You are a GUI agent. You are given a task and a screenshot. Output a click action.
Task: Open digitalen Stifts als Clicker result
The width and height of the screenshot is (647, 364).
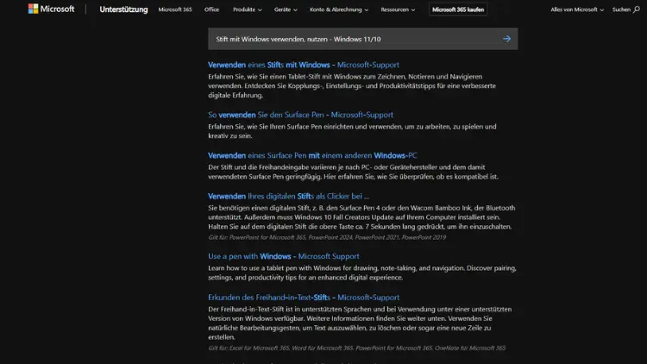[288, 197]
